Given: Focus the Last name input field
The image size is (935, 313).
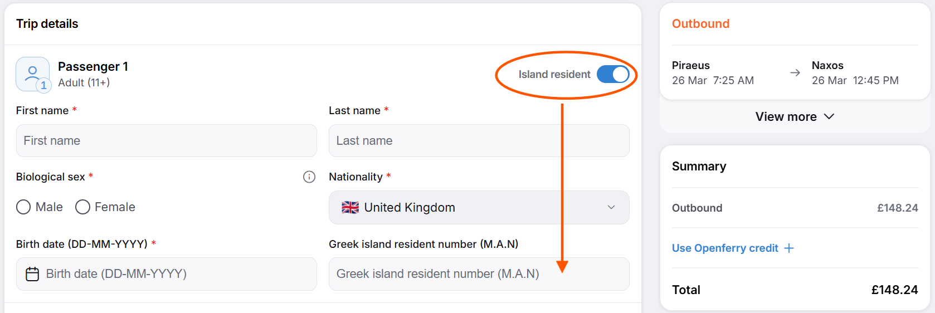Looking at the screenshot, I should coord(479,141).
